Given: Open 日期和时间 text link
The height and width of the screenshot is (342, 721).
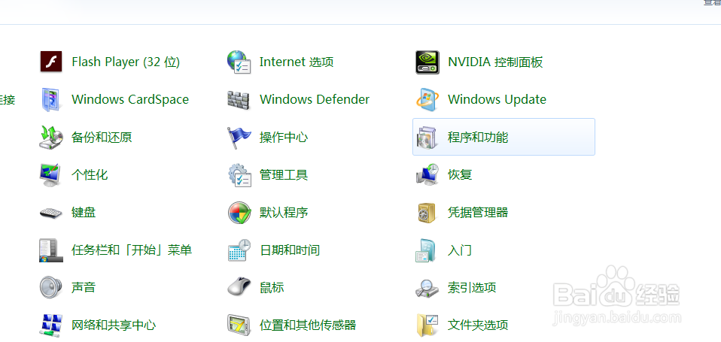Looking at the screenshot, I should pos(290,250).
